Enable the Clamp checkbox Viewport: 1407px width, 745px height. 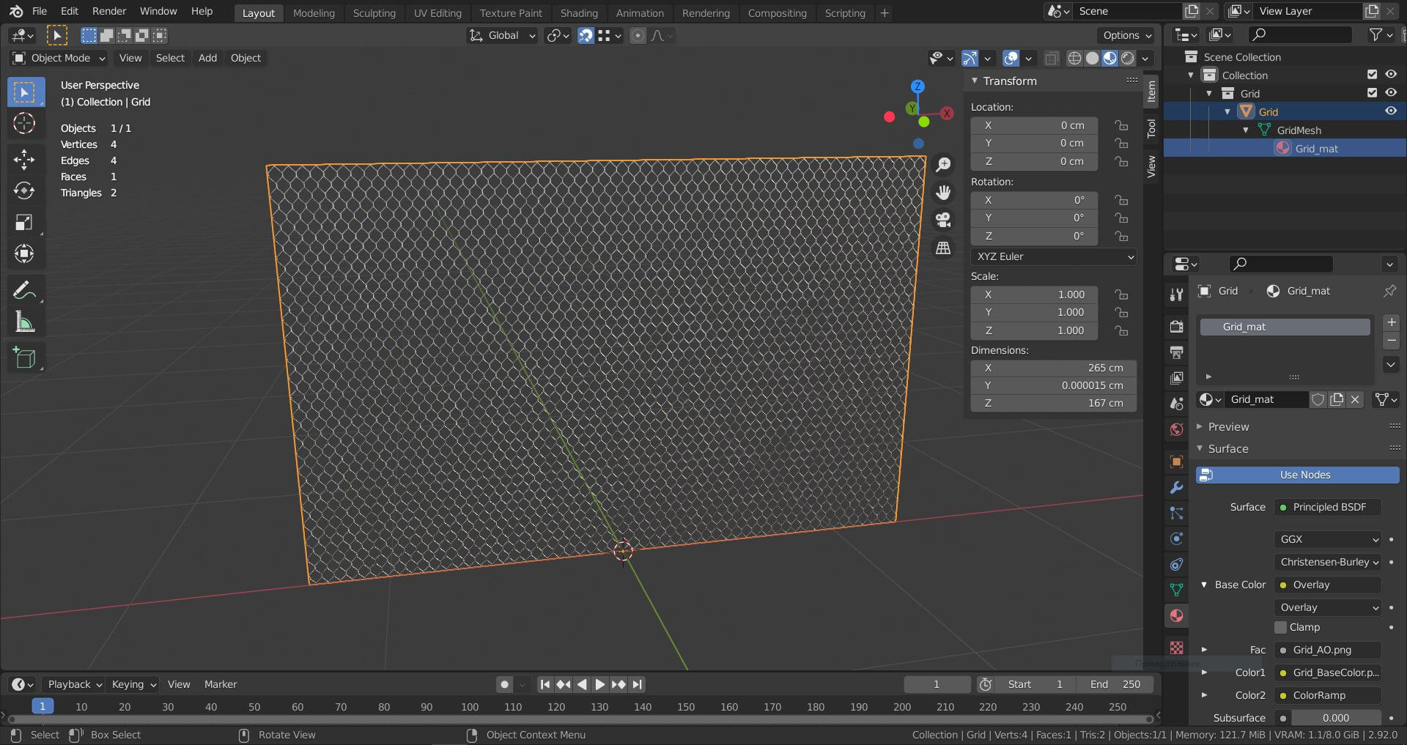(x=1281, y=627)
